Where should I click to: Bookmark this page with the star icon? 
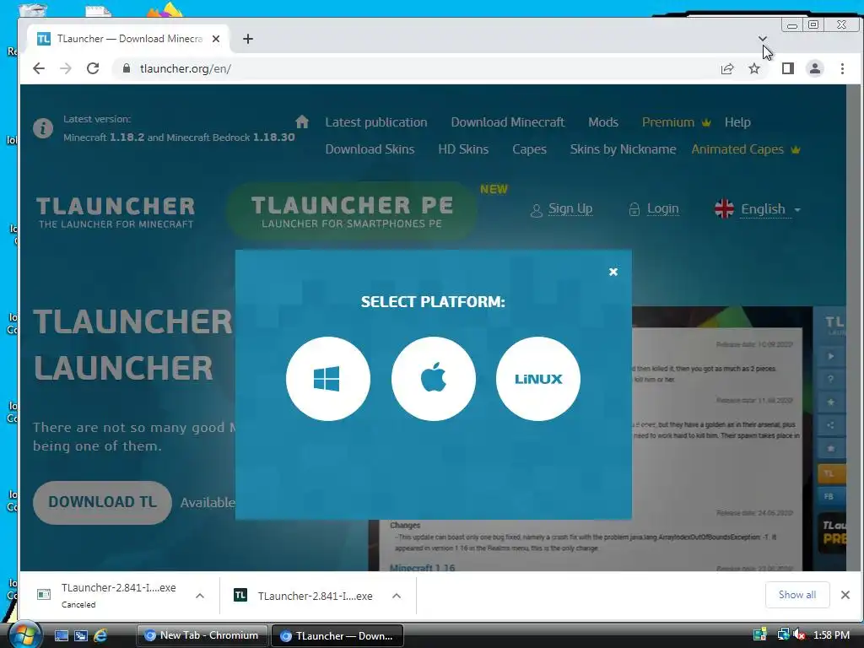754,68
